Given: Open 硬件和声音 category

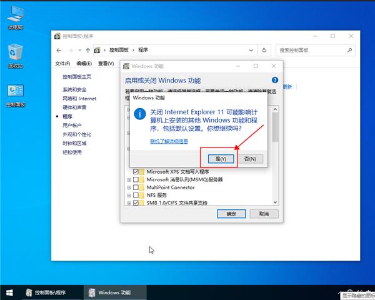Looking at the screenshot, I should (x=74, y=107).
